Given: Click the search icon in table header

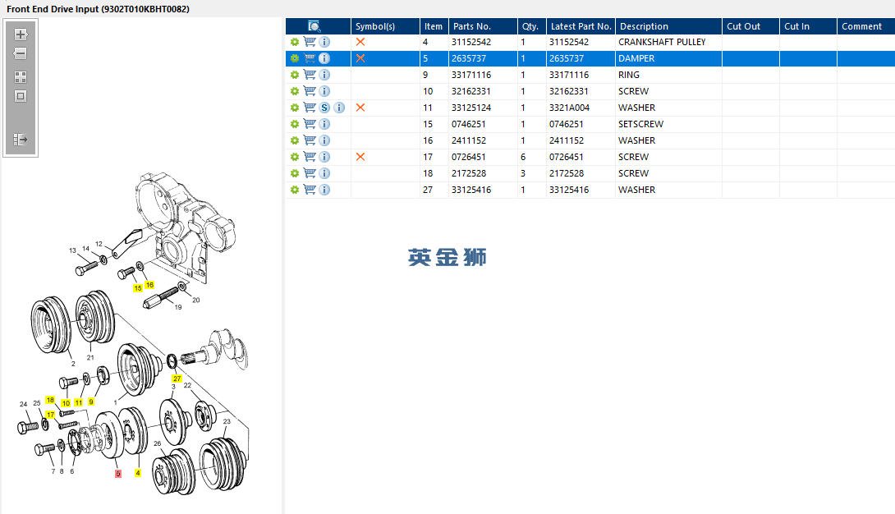Looking at the screenshot, I should (314, 26).
